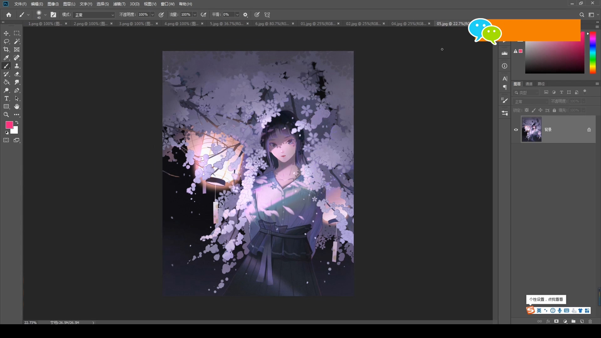Switch to the 通道 tab

click(529, 84)
